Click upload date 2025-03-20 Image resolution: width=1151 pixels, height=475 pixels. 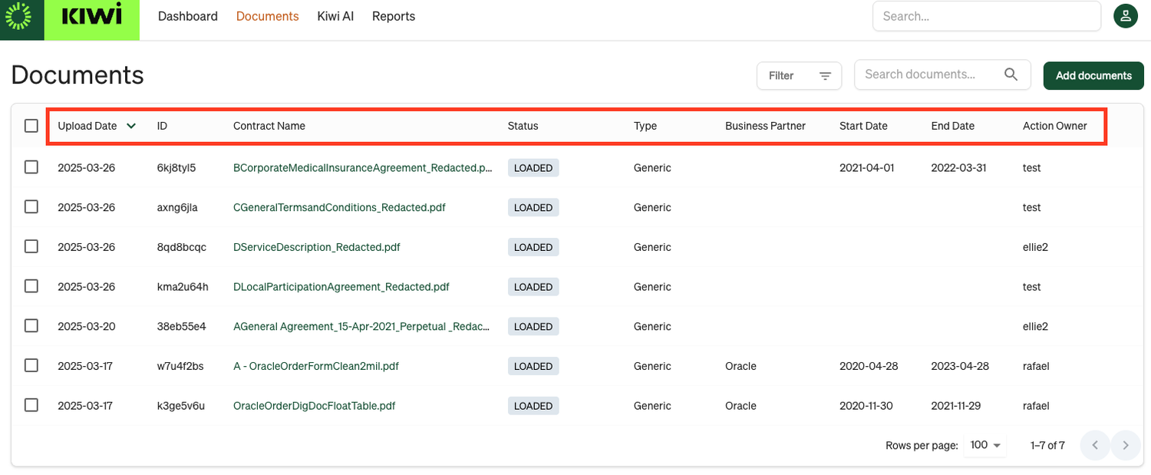click(x=87, y=326)
